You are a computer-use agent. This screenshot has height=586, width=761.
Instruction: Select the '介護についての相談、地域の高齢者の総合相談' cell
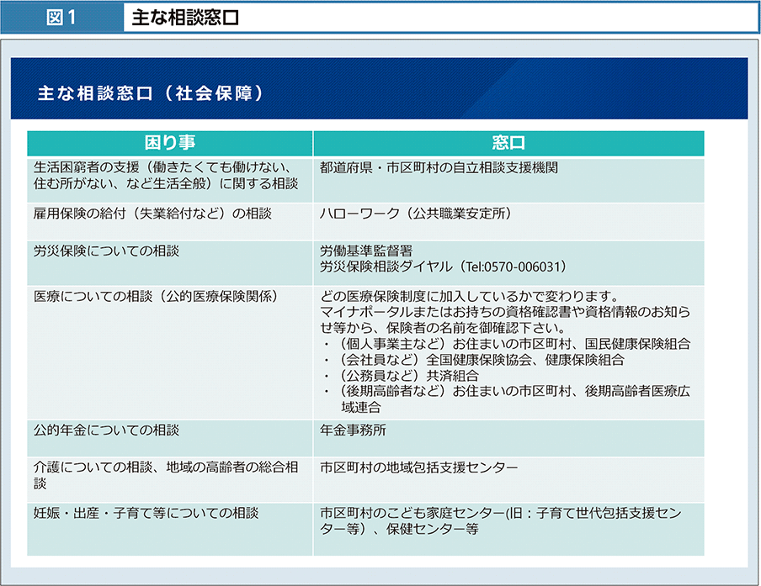(170, 479)
